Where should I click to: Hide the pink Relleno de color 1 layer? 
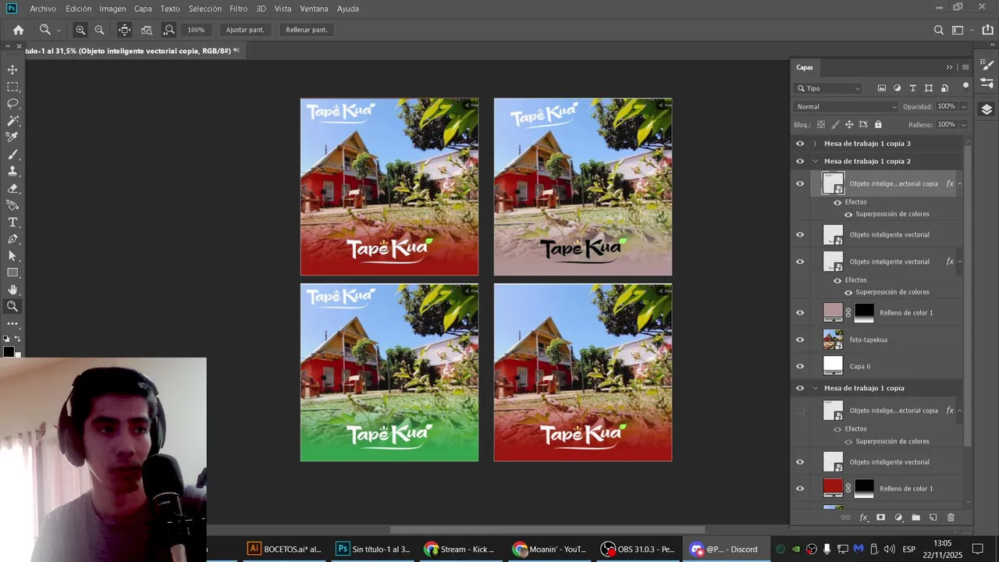799,313
